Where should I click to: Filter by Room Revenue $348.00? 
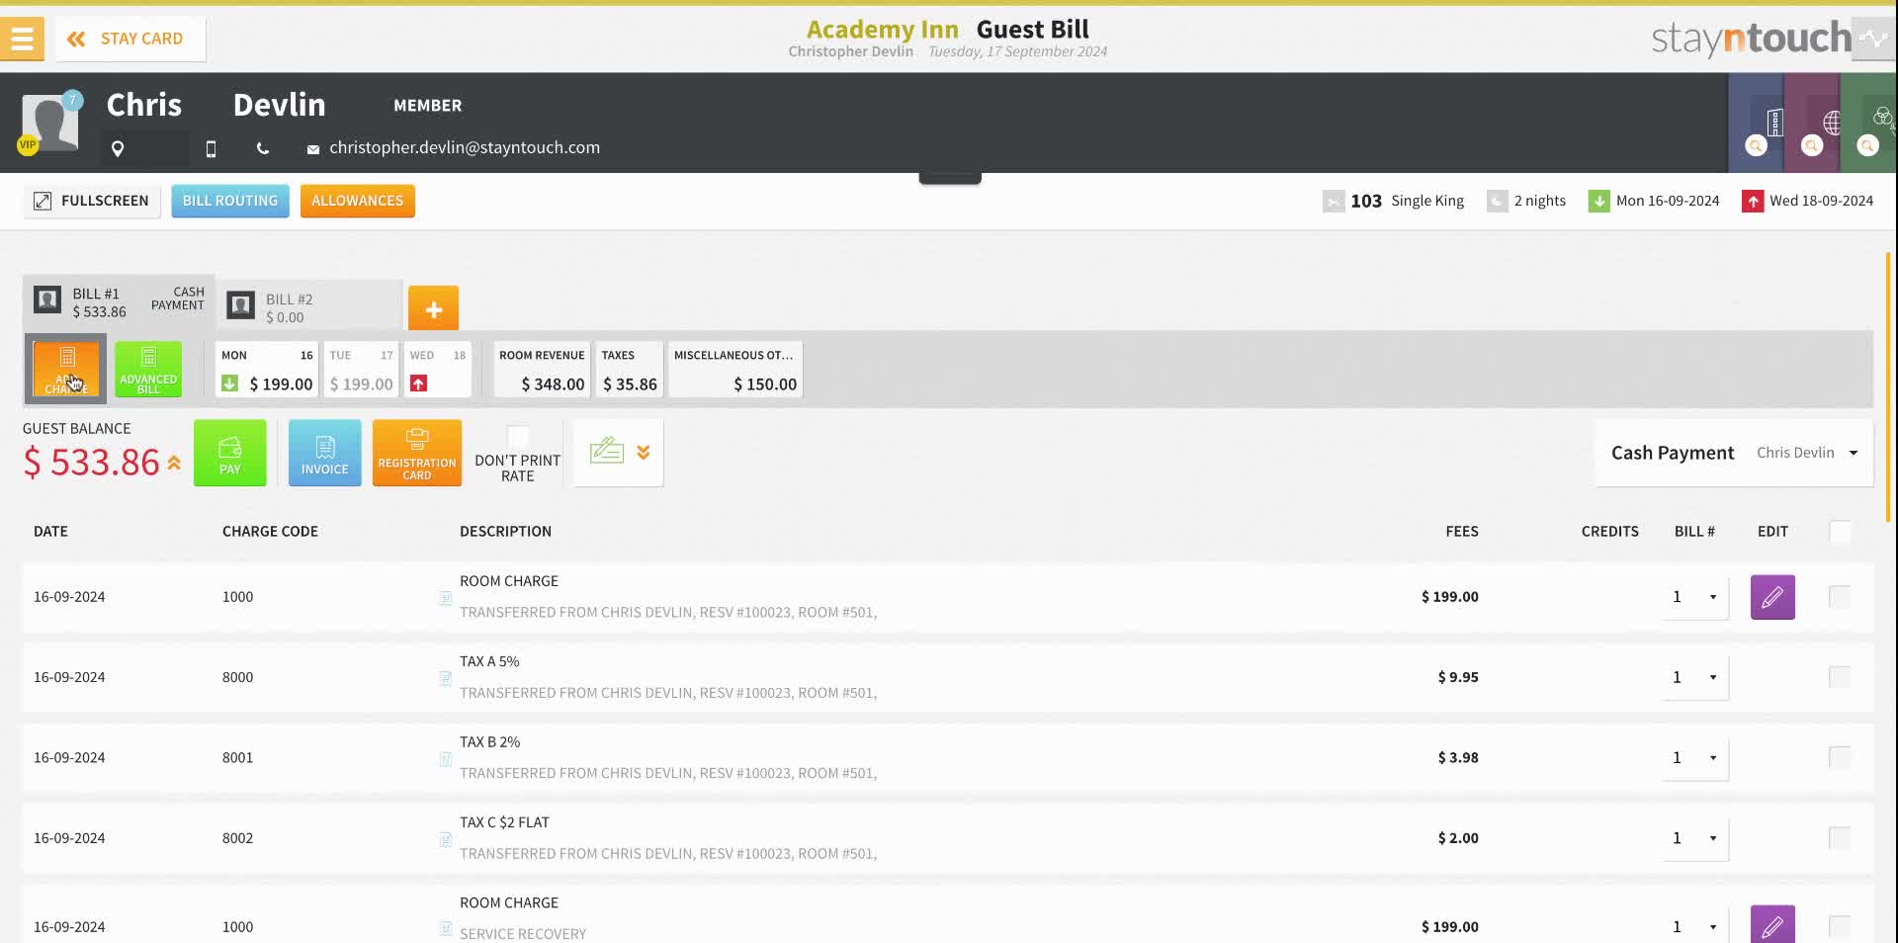pyautogui.click(x=542, y=370)
